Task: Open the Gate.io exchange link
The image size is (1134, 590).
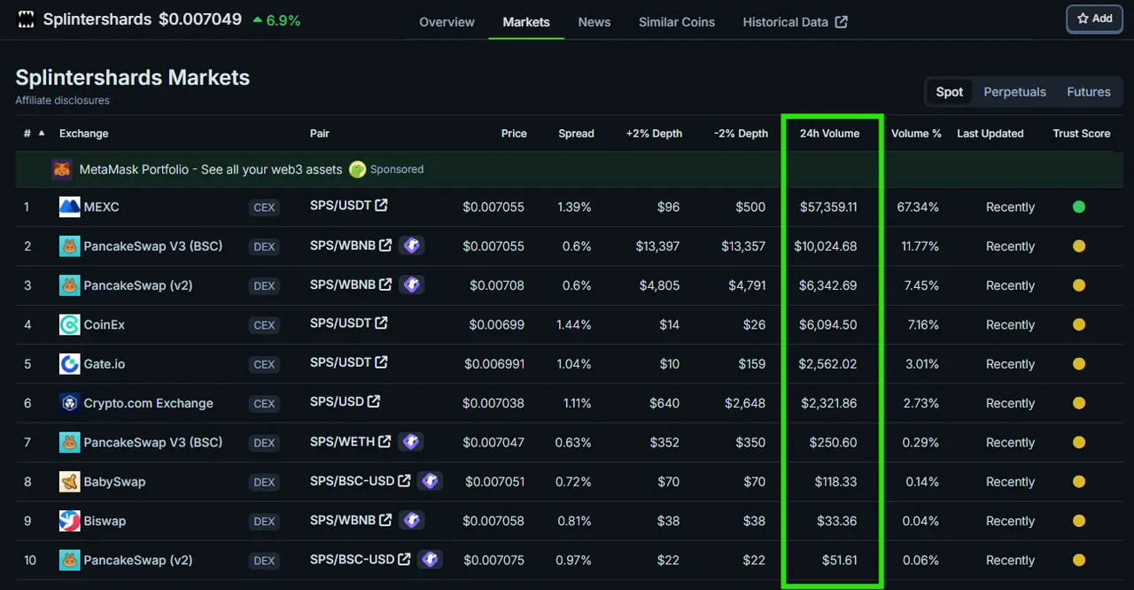Action: [x=105, y=364]
